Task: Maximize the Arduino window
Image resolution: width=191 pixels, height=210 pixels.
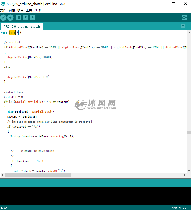Action: 174,4
